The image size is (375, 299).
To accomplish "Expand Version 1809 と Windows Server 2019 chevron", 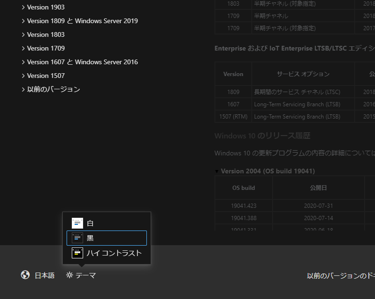I will [23, 21].
